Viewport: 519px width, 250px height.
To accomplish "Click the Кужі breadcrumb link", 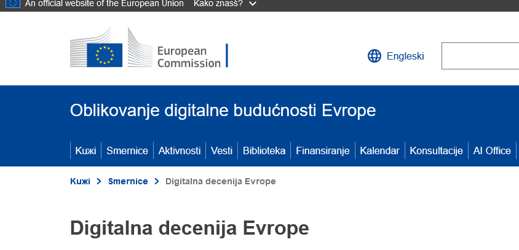I will click(x=80, y=181).
